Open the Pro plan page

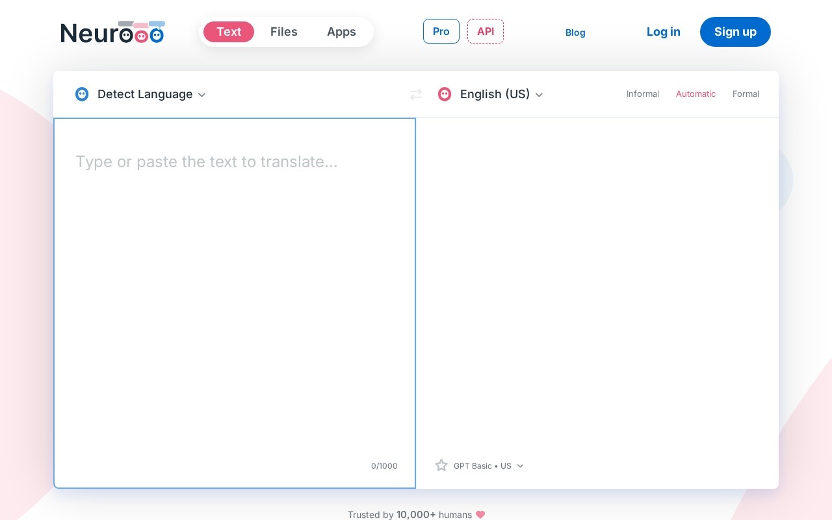[441, 31]
